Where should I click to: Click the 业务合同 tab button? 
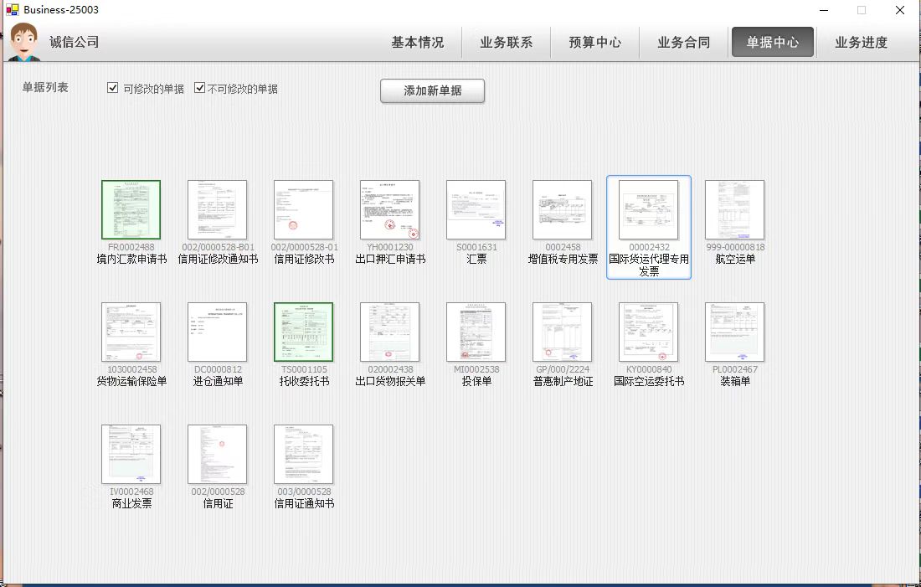(x=683, y=43)
